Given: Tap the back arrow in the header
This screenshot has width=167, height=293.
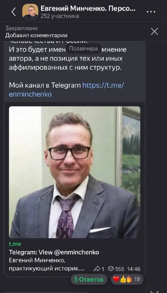Looking at the screenshot, I should point(14,12).
